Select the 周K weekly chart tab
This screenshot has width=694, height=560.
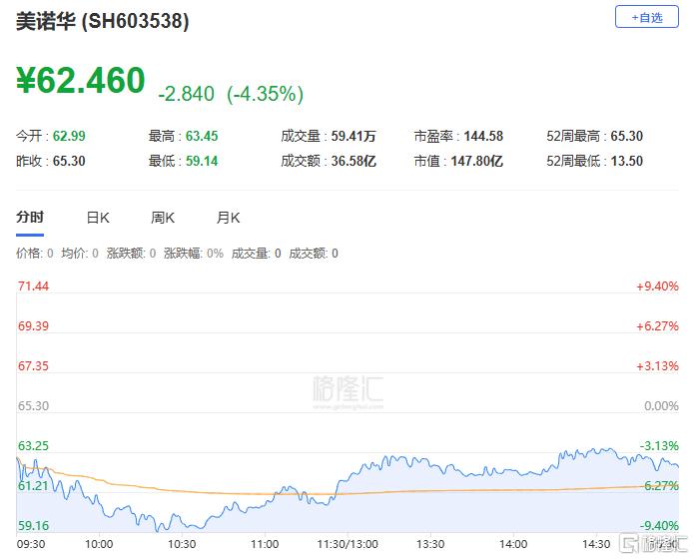tap(163, 218)
